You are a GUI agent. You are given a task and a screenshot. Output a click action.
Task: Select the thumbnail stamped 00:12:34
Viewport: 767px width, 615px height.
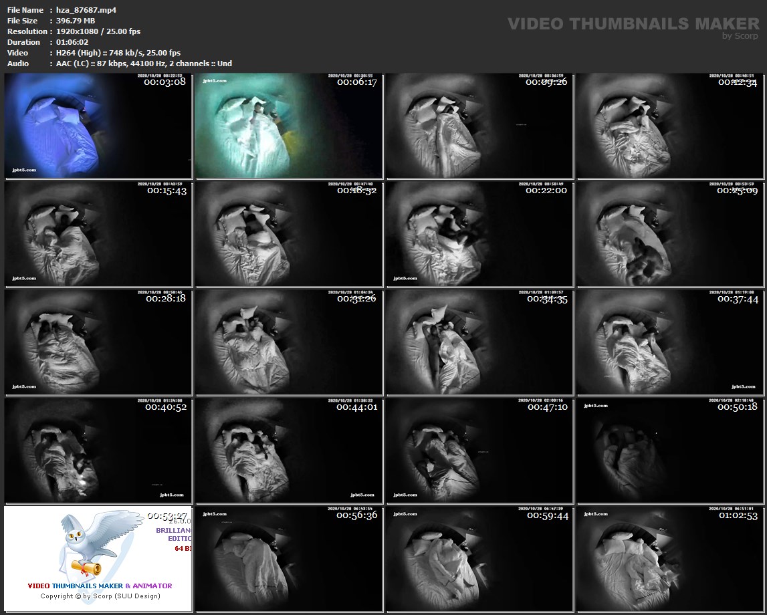click(670, 126)
